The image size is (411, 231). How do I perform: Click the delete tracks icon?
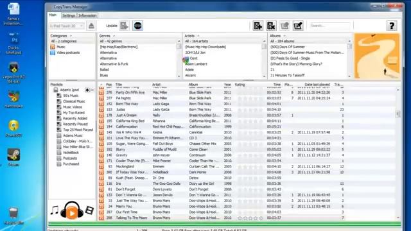click(271, 26)
